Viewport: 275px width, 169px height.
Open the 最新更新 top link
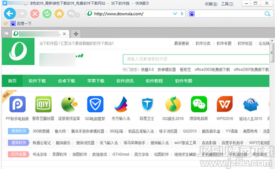(x=182, y=44)
